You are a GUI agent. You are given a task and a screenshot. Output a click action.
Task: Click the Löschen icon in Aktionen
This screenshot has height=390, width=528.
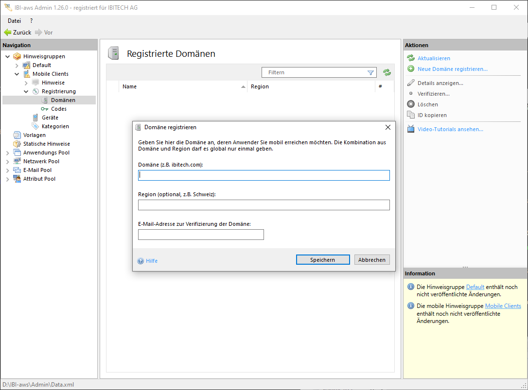pos(411,104)
